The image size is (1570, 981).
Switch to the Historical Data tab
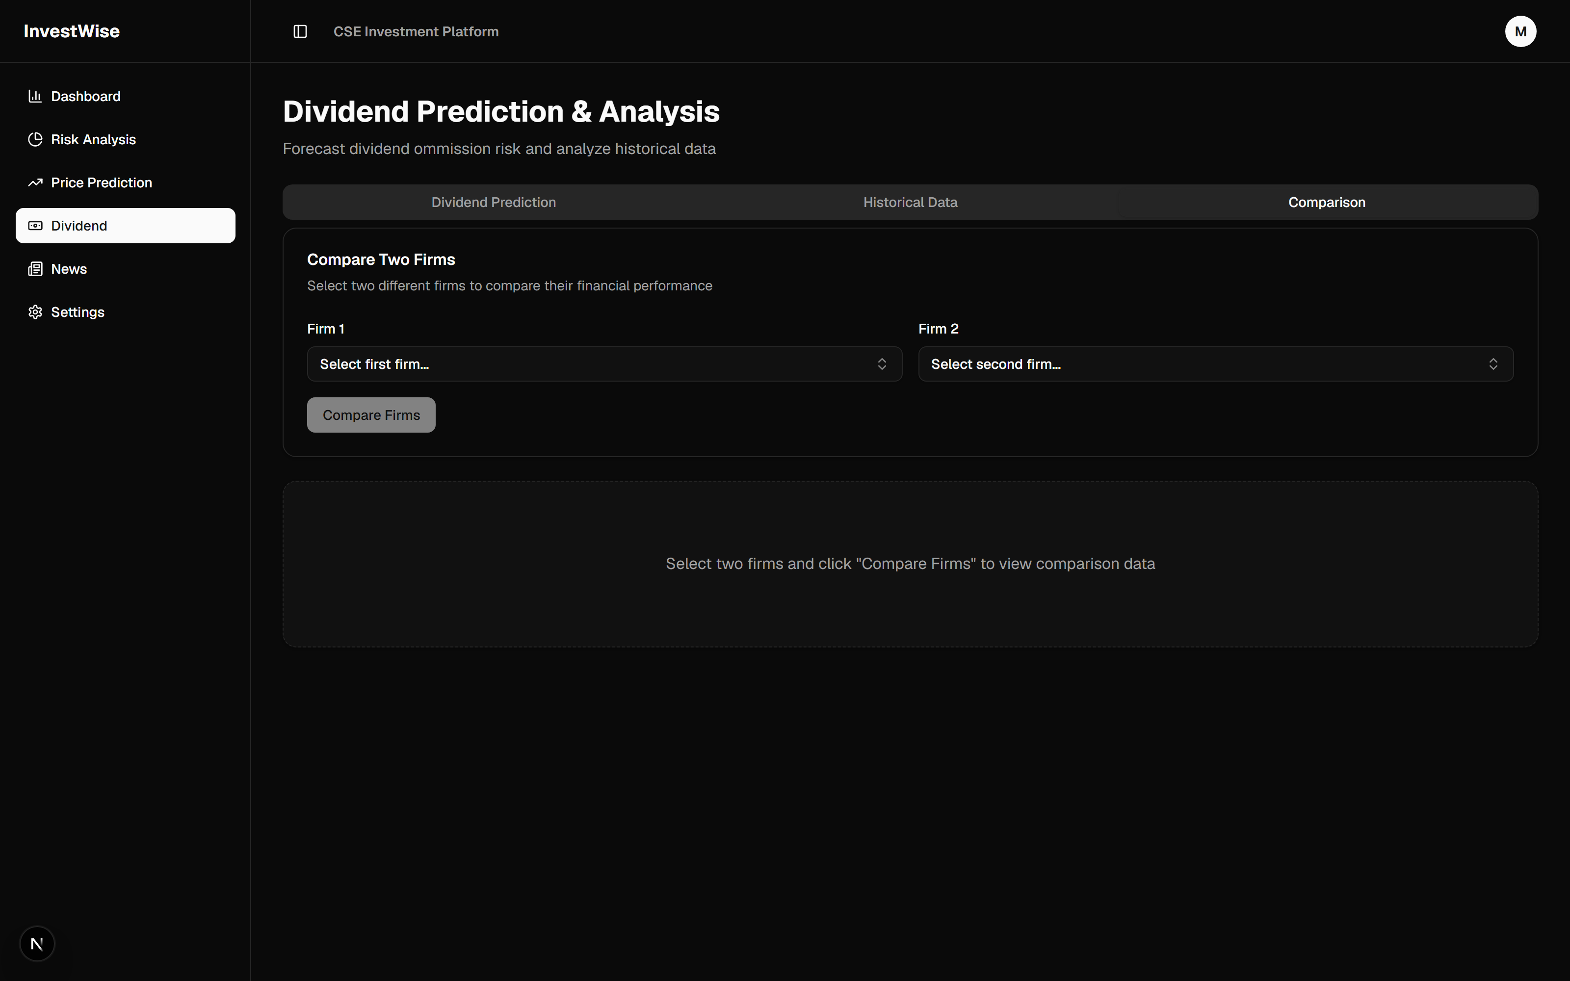pyautogui.click(x=910, y=203)
